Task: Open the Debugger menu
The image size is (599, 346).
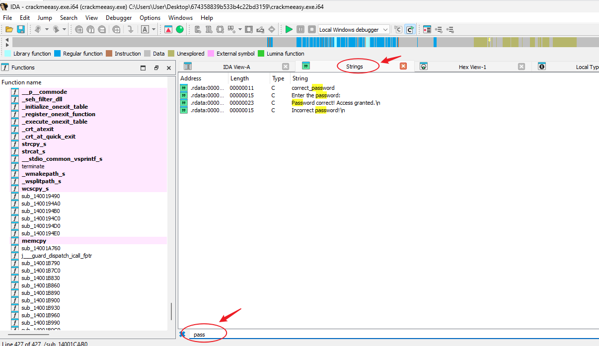Action: [119, 18]
